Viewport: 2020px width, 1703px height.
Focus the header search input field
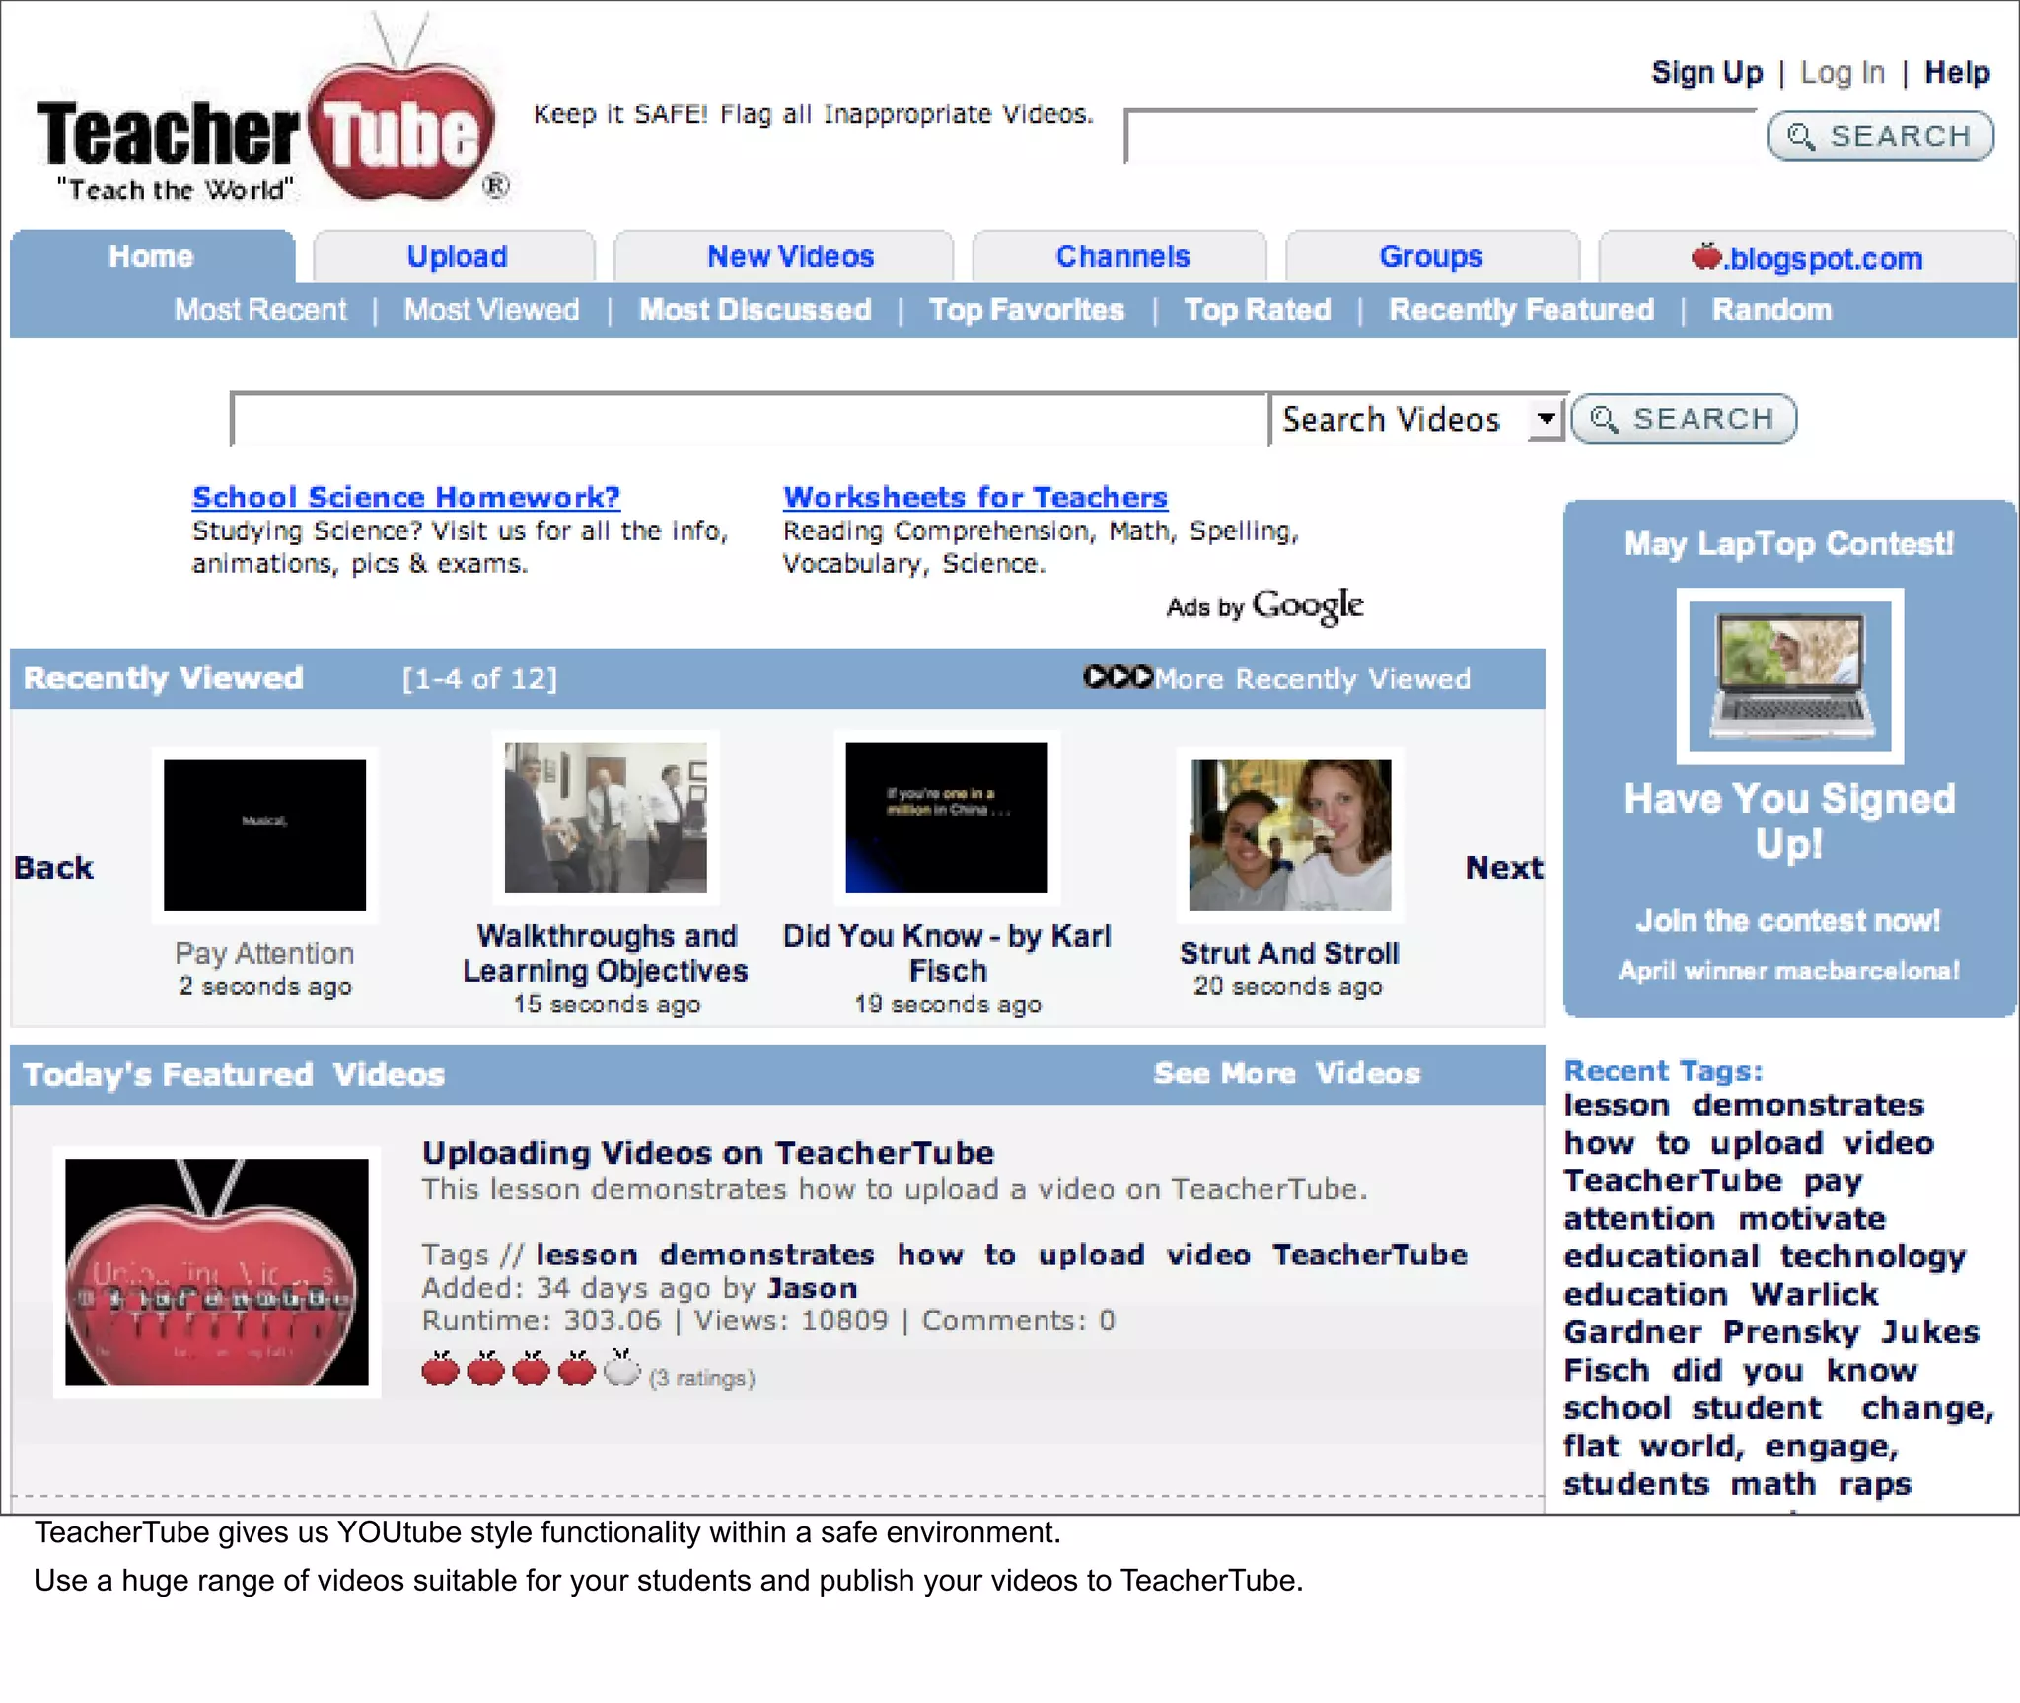[1440, 136]
